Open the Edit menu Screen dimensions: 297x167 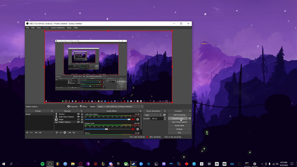(x=33, y=28)
